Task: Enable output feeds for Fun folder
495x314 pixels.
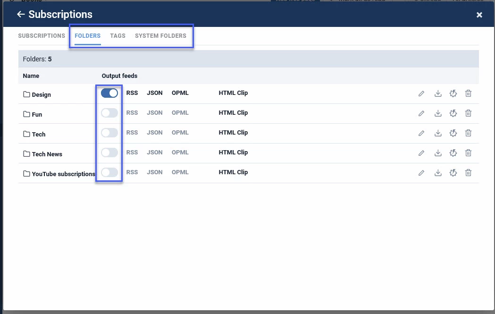Action: coord(109,113)
